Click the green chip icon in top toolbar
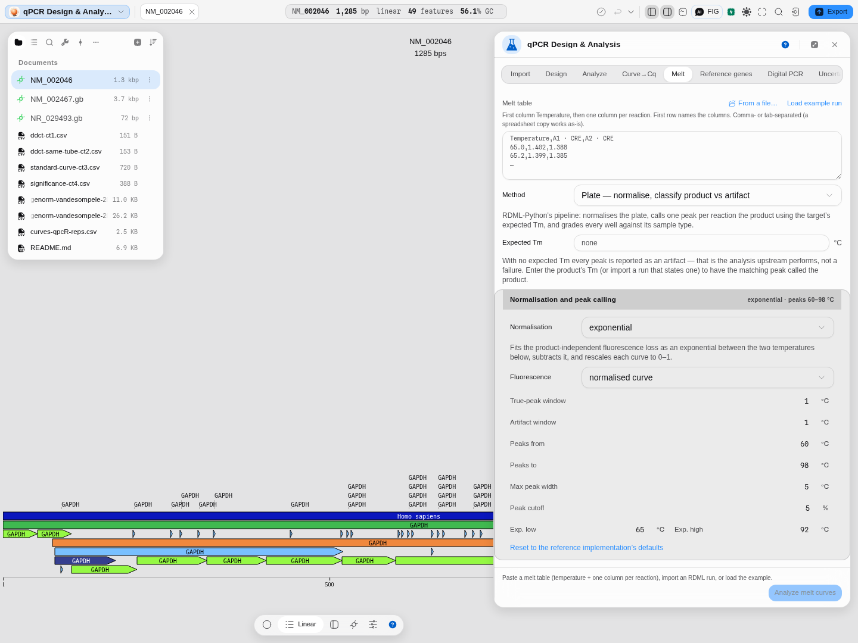This screenshot has height=643, width=858. [731, 12]
